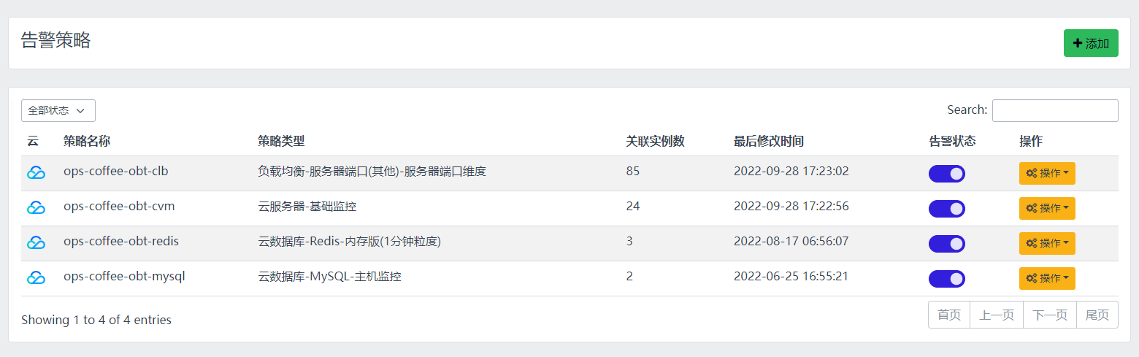The image size is (1139, 357).
Task: Switch off alerts for ops-coffee-obt-redis
Action: (x=947, y=244)
